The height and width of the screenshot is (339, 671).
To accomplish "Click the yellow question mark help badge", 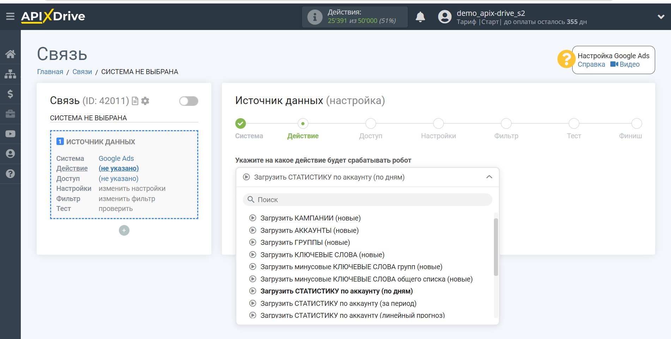I will click(x=566, y=59).
